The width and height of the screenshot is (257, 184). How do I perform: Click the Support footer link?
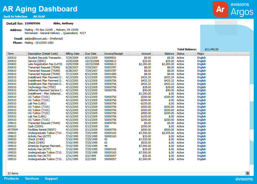pyautogui.click(x=51, y=179)
